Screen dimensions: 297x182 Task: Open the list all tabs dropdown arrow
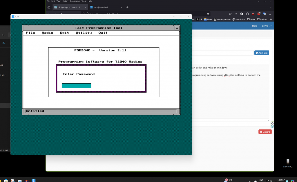(x=271, y=7)
